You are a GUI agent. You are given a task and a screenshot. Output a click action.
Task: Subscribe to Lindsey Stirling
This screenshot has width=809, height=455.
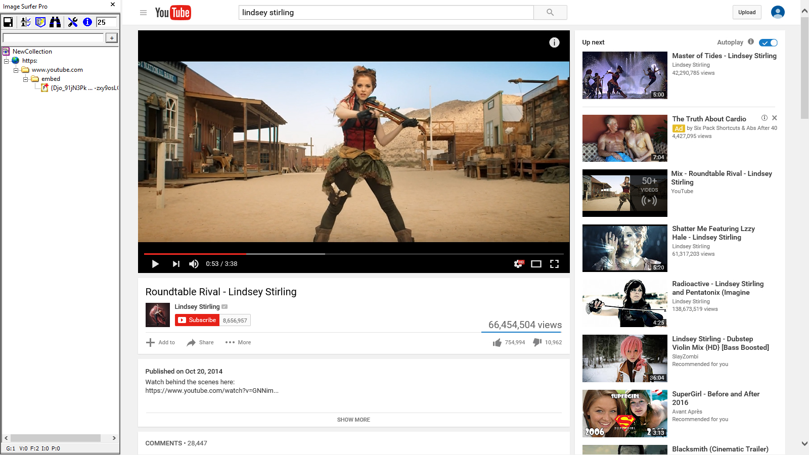click(197, 320)
